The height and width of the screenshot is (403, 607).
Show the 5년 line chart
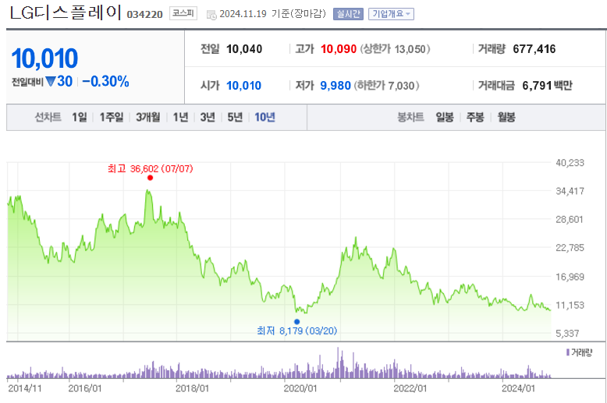[235, 117]
